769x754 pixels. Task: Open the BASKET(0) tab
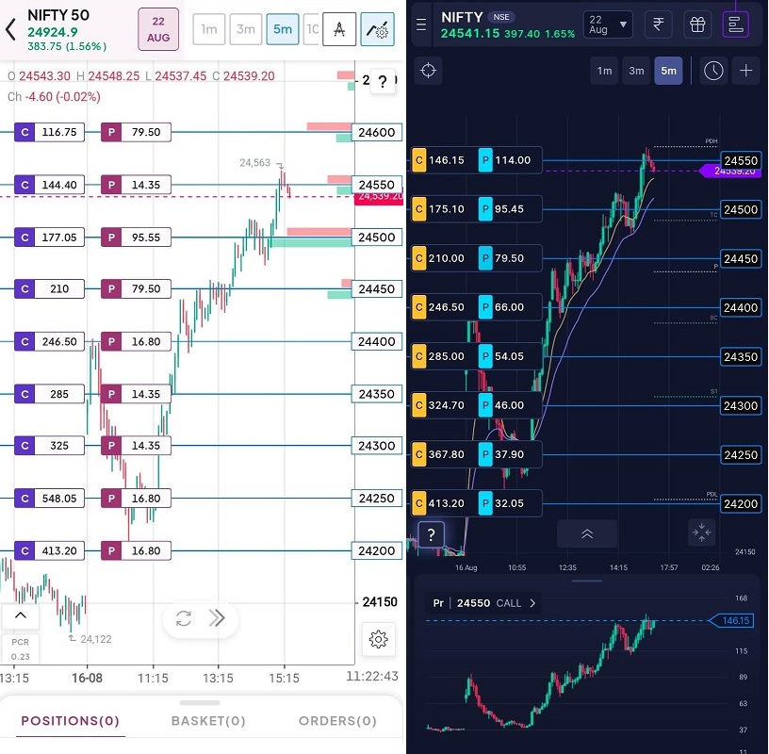[x=208, y=721]
